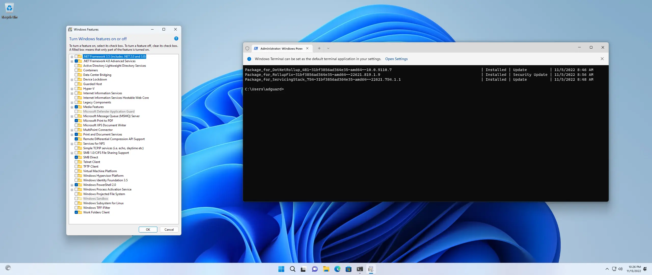
Task: Uncheck Microsoft Print to PDF
Action: [x=76, y=121]
